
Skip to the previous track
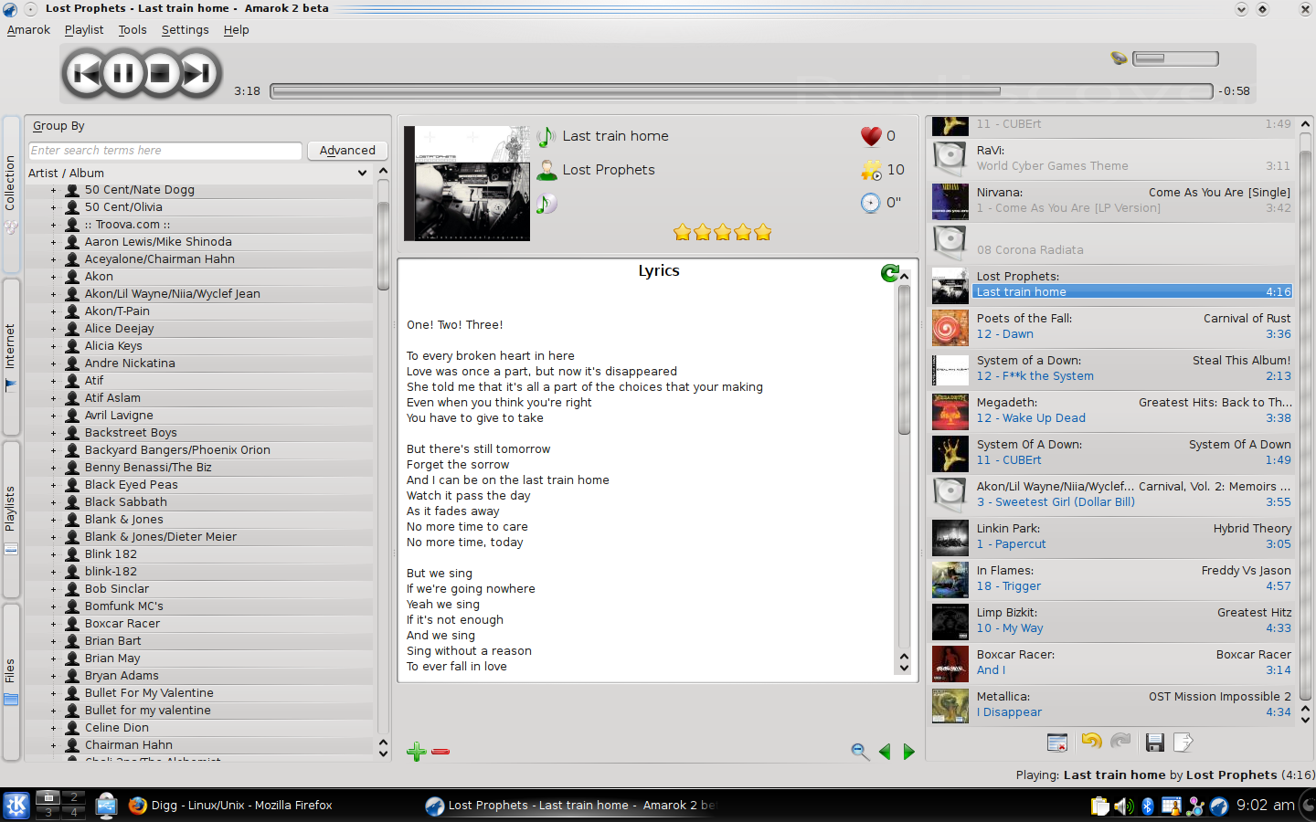point(86,73)
